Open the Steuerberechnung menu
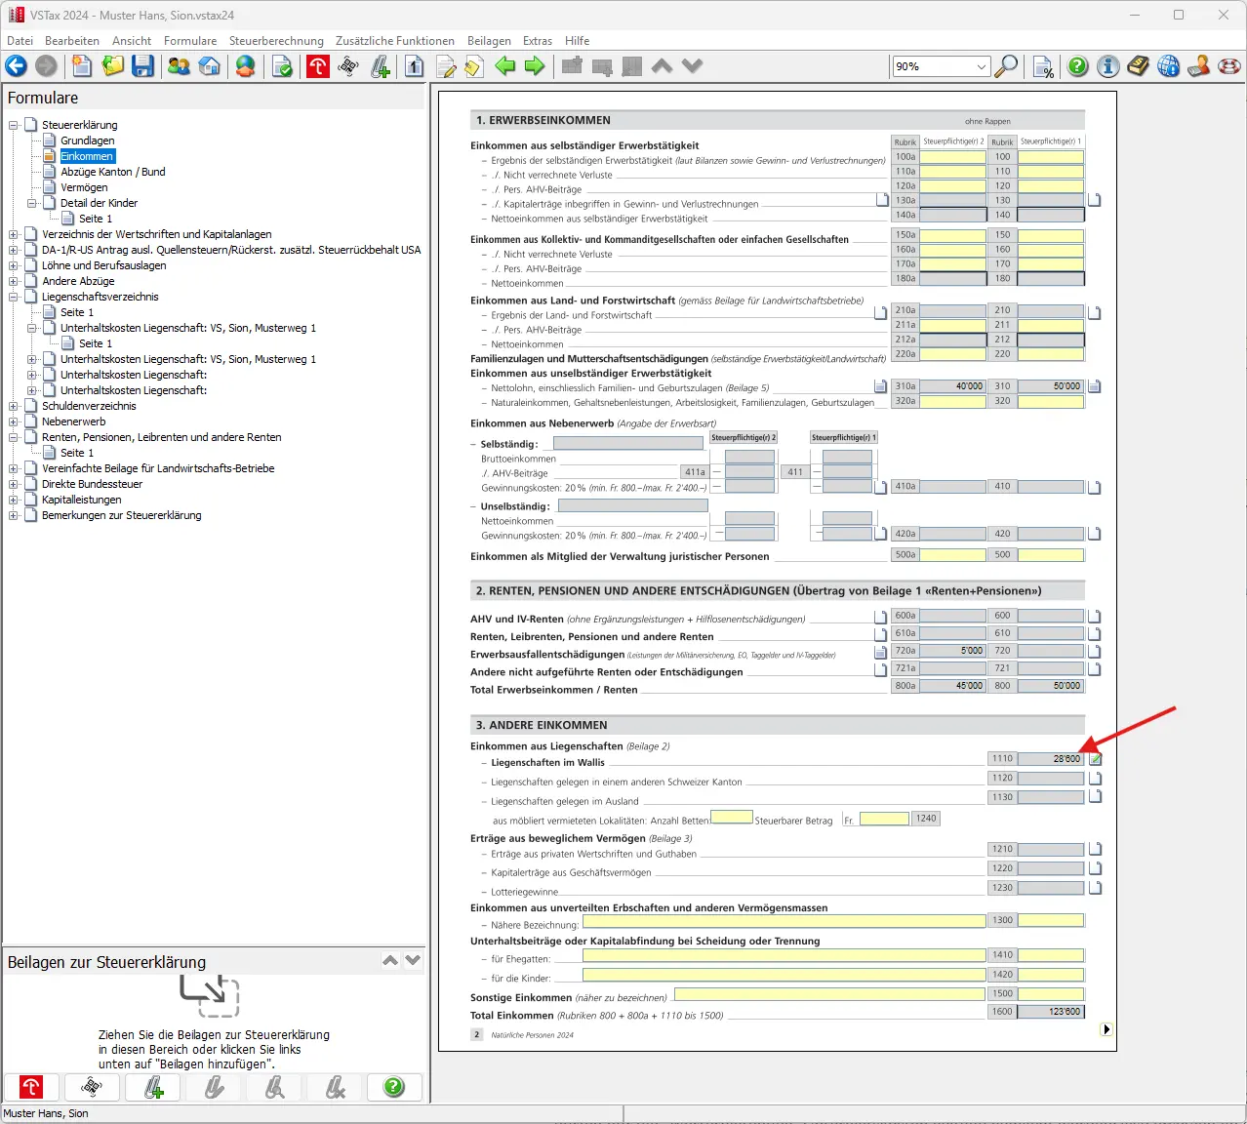This screenshot has height=1124, width=1247. 276,41
